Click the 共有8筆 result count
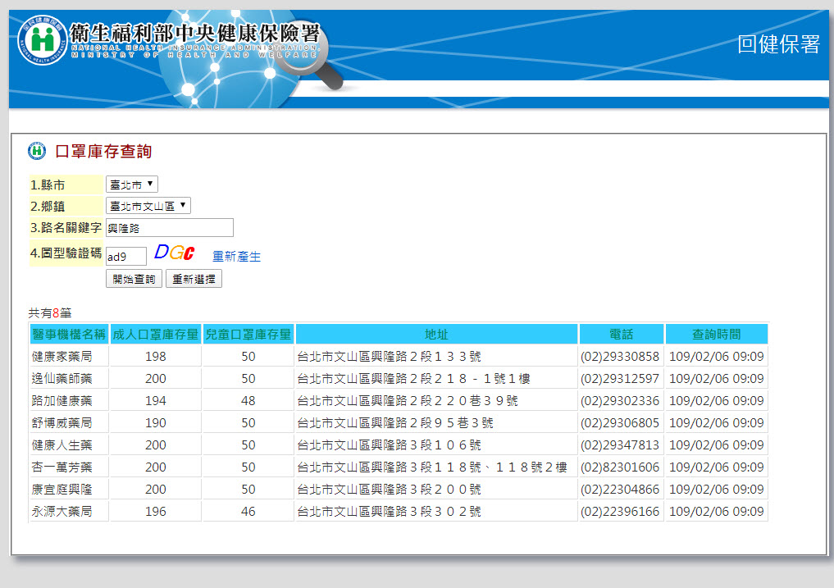The image size is (834, 588). click(50, 313)
